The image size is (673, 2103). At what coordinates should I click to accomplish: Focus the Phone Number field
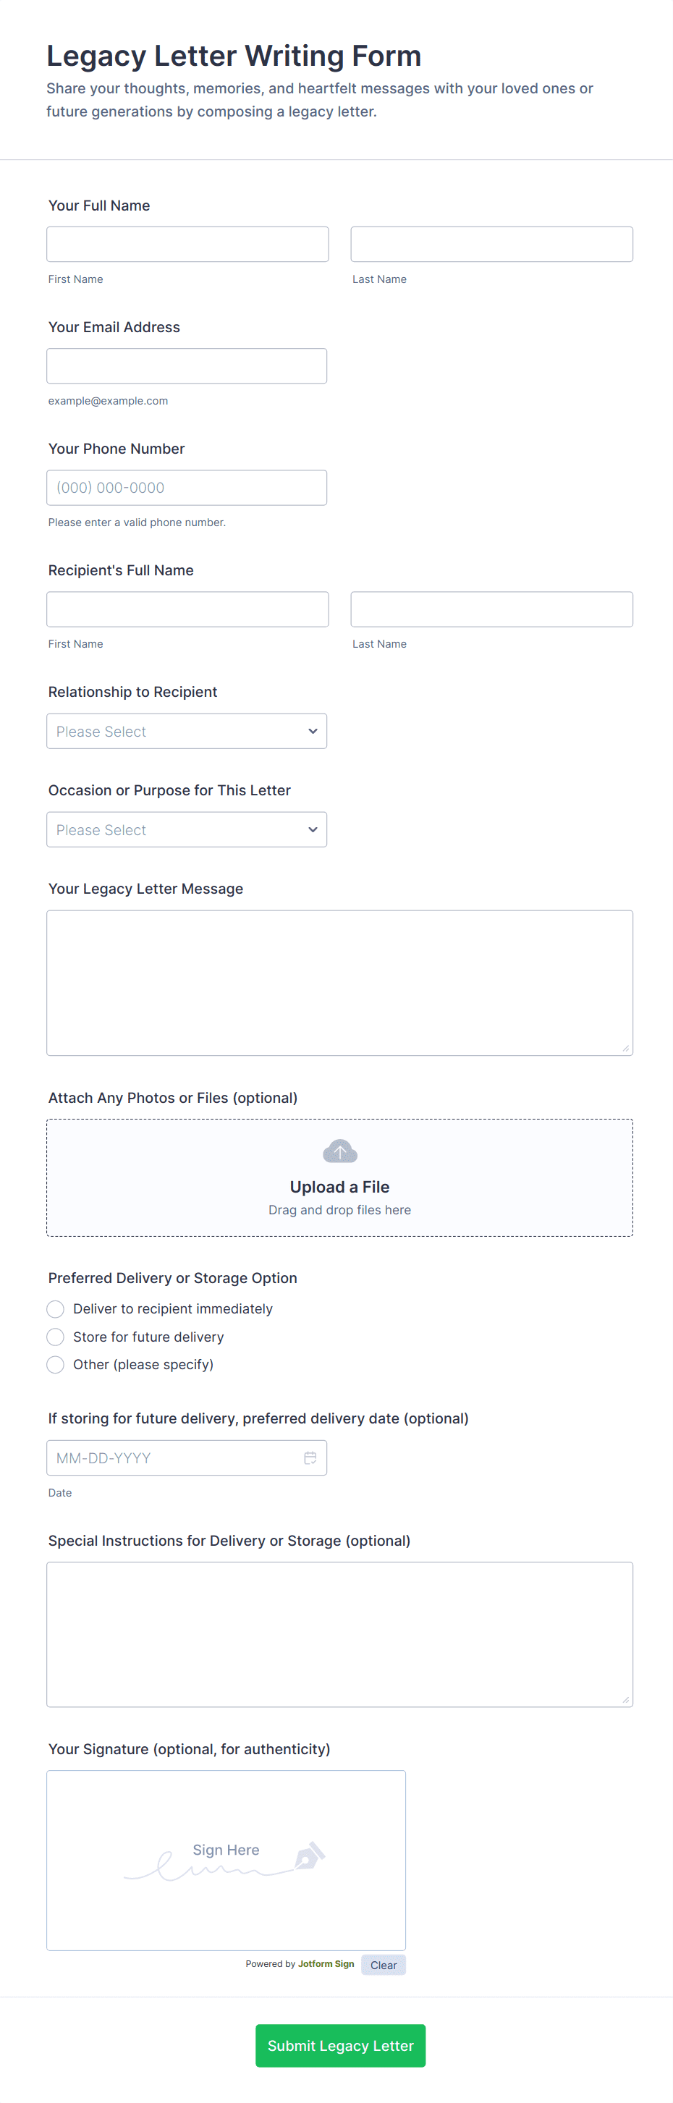187,487
